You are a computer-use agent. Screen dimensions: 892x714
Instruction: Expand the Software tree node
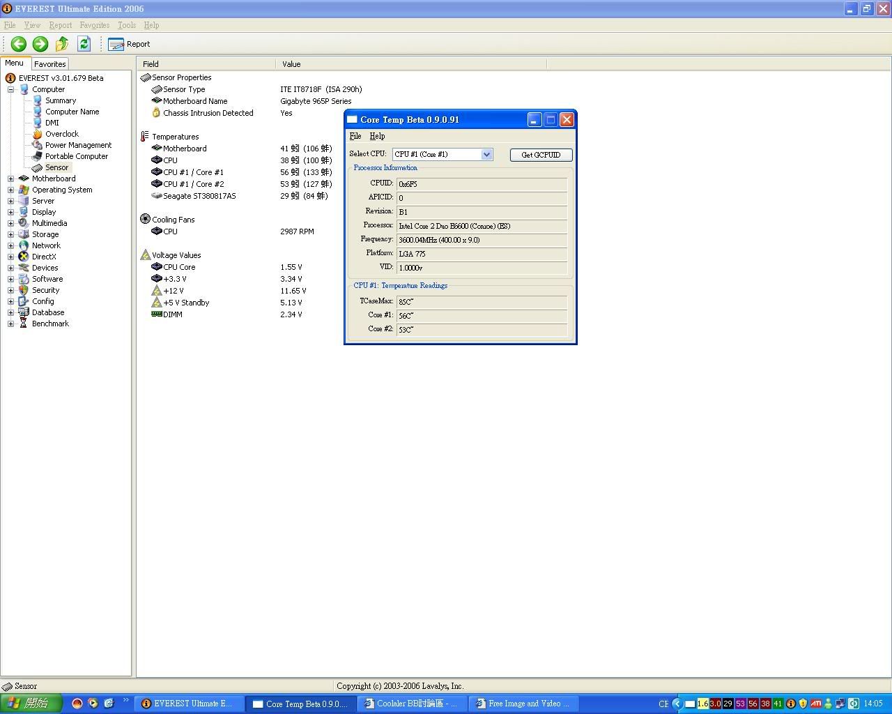(x=10, y=279)
